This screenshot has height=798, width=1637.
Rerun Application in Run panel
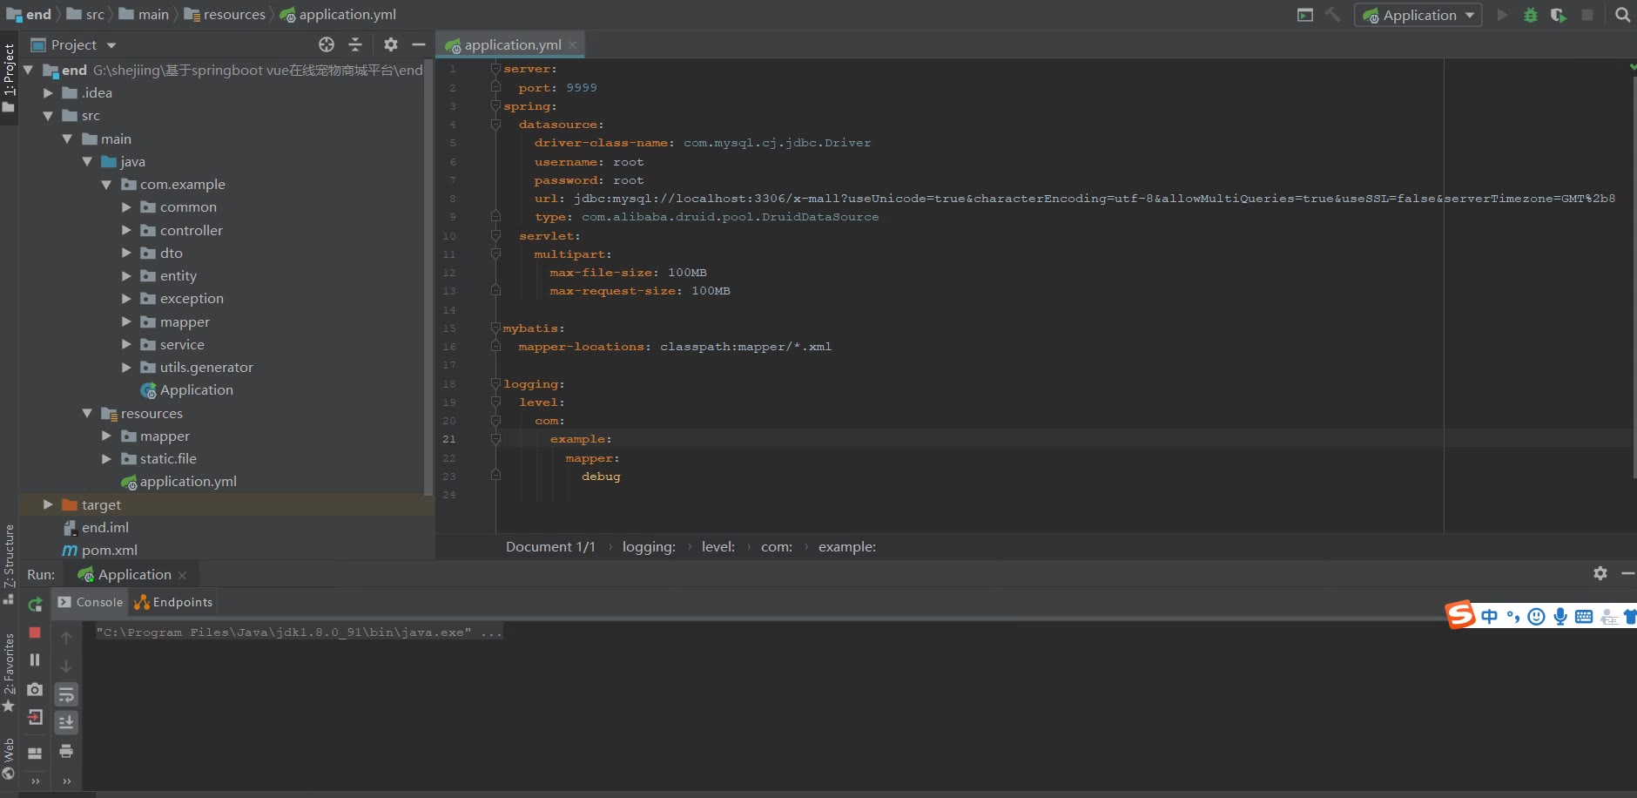[35, 604]
